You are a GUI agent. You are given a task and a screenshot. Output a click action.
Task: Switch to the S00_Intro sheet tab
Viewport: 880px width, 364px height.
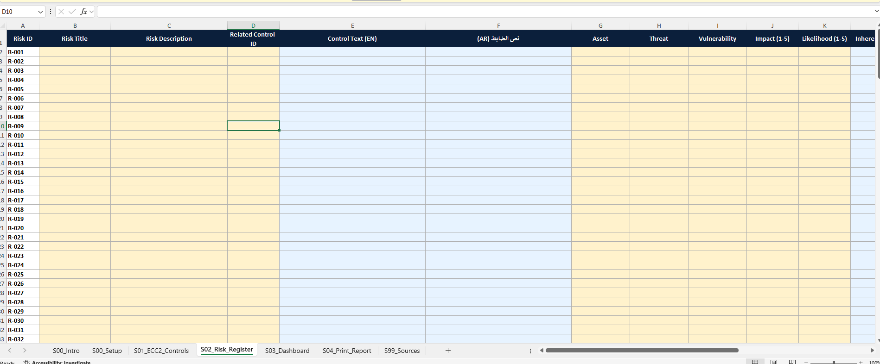(x=66, y=351)
